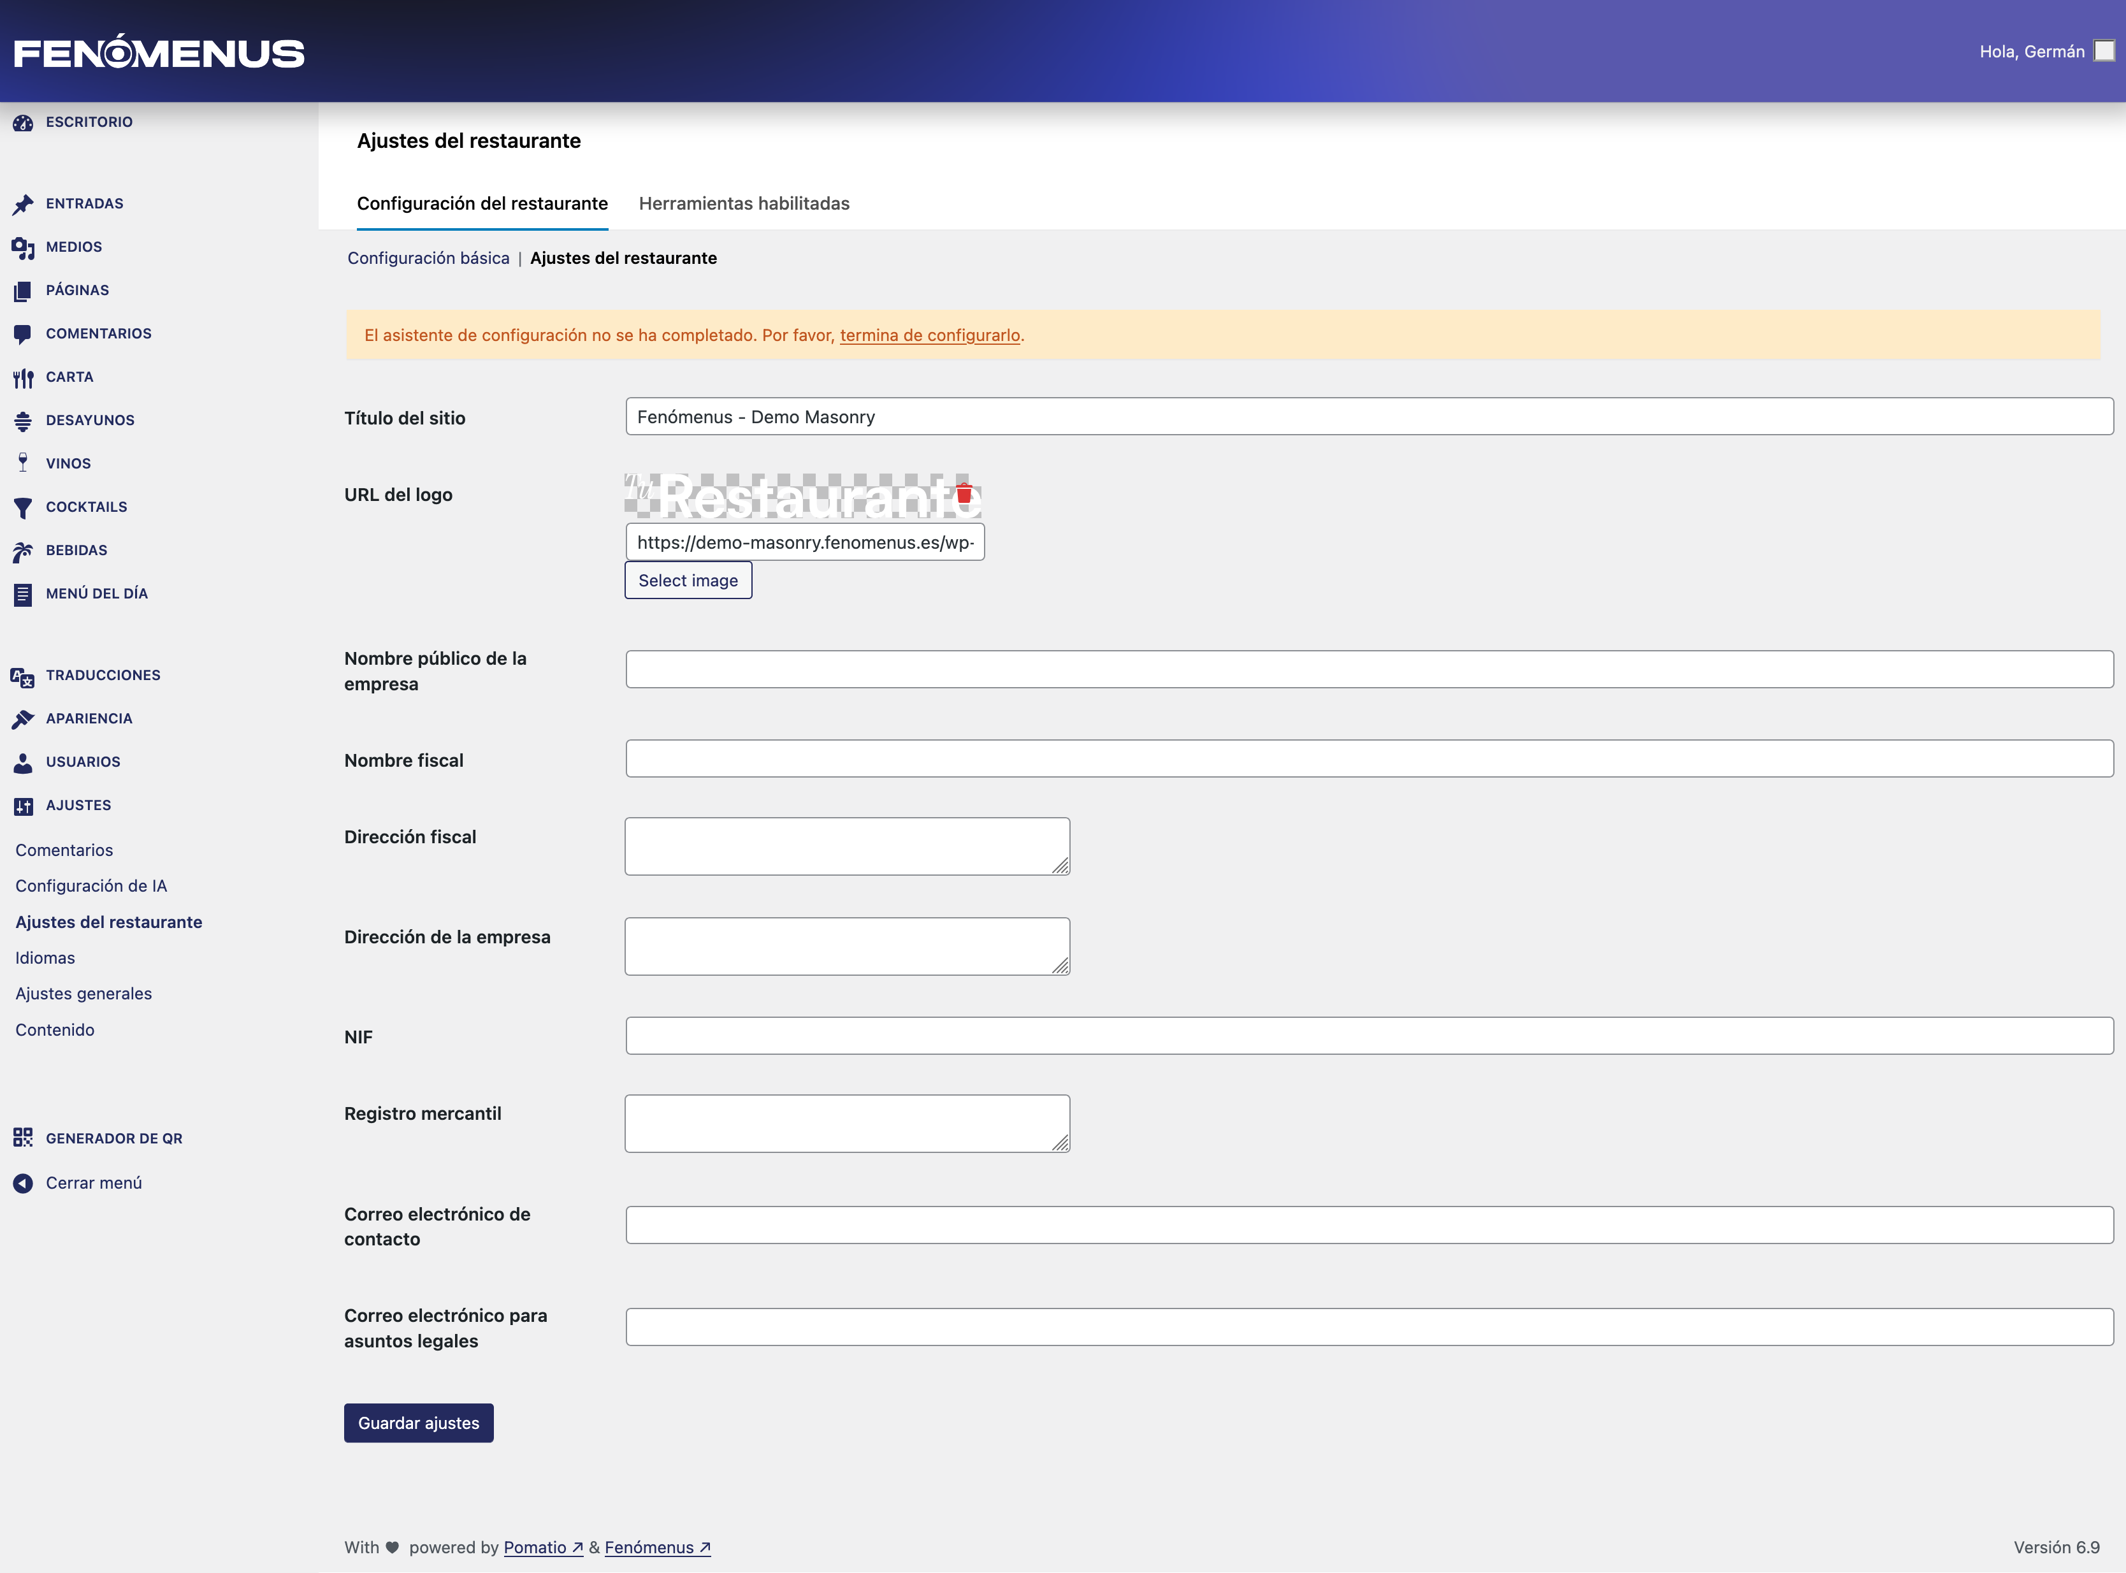Click the user avatar next to Hola, Germán

(2104, 52)
